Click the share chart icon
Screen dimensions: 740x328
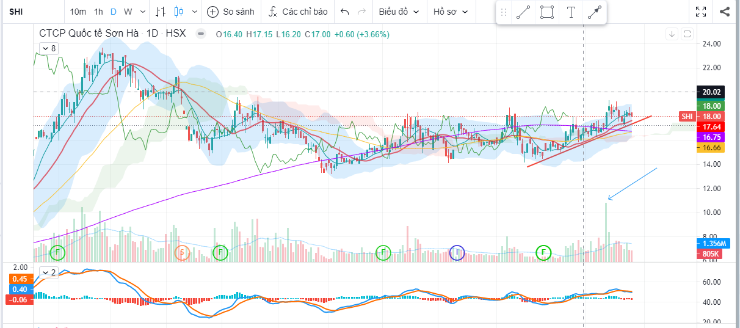pos(725,12)
